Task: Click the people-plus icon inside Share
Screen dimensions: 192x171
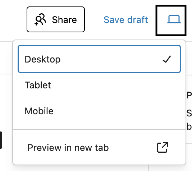Action: 40,19
